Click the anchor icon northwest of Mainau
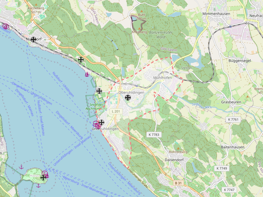This screenshot has height=197, width=263. [22, 167]
